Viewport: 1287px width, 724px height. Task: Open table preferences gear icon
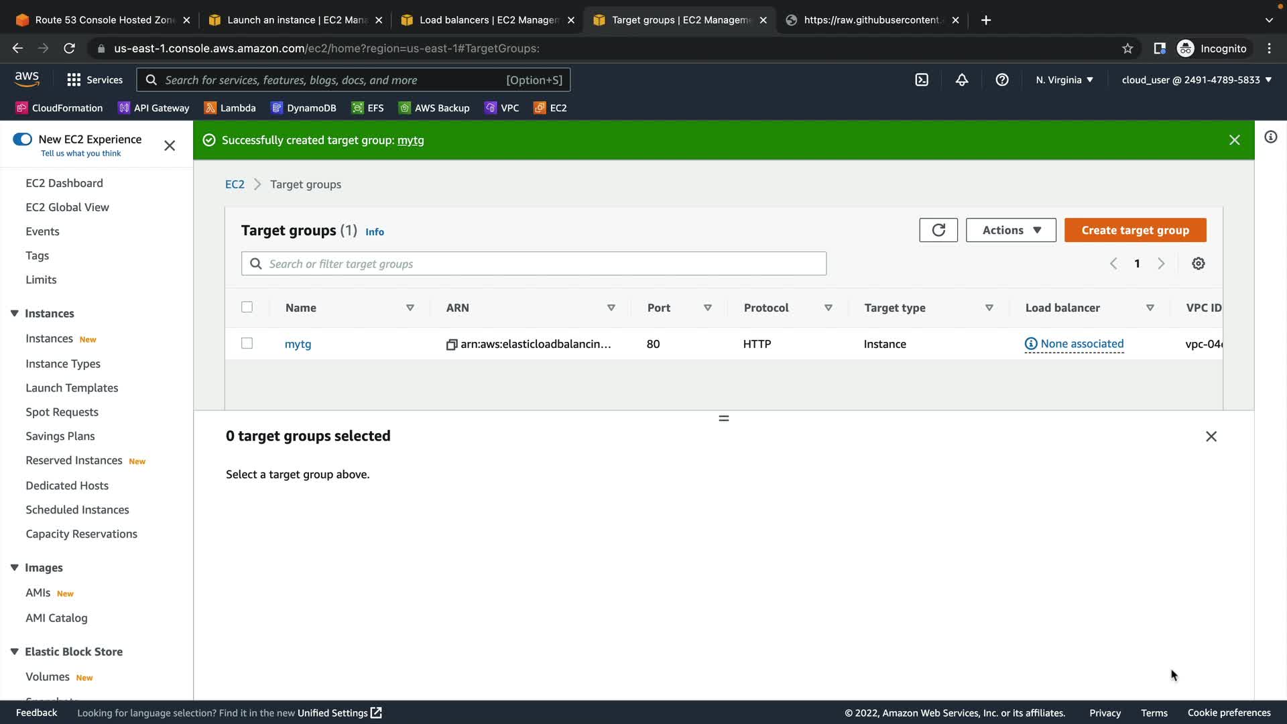[1199, 263]
